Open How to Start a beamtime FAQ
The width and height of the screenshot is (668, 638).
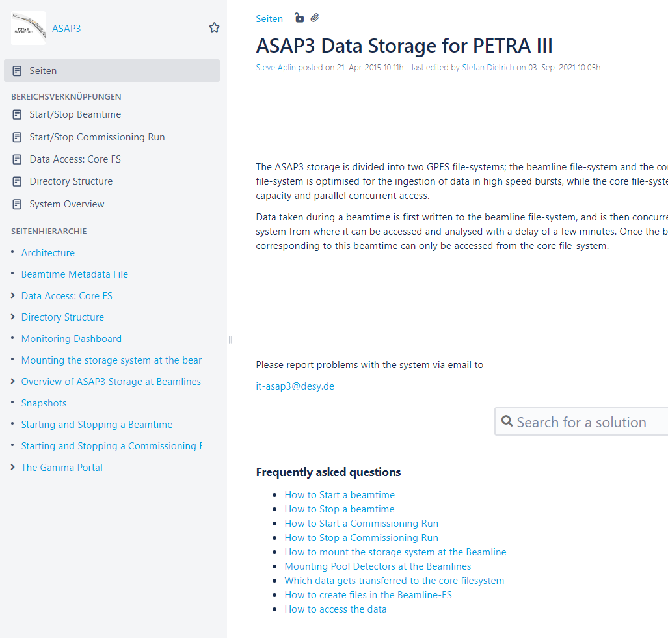click(340, 495)
